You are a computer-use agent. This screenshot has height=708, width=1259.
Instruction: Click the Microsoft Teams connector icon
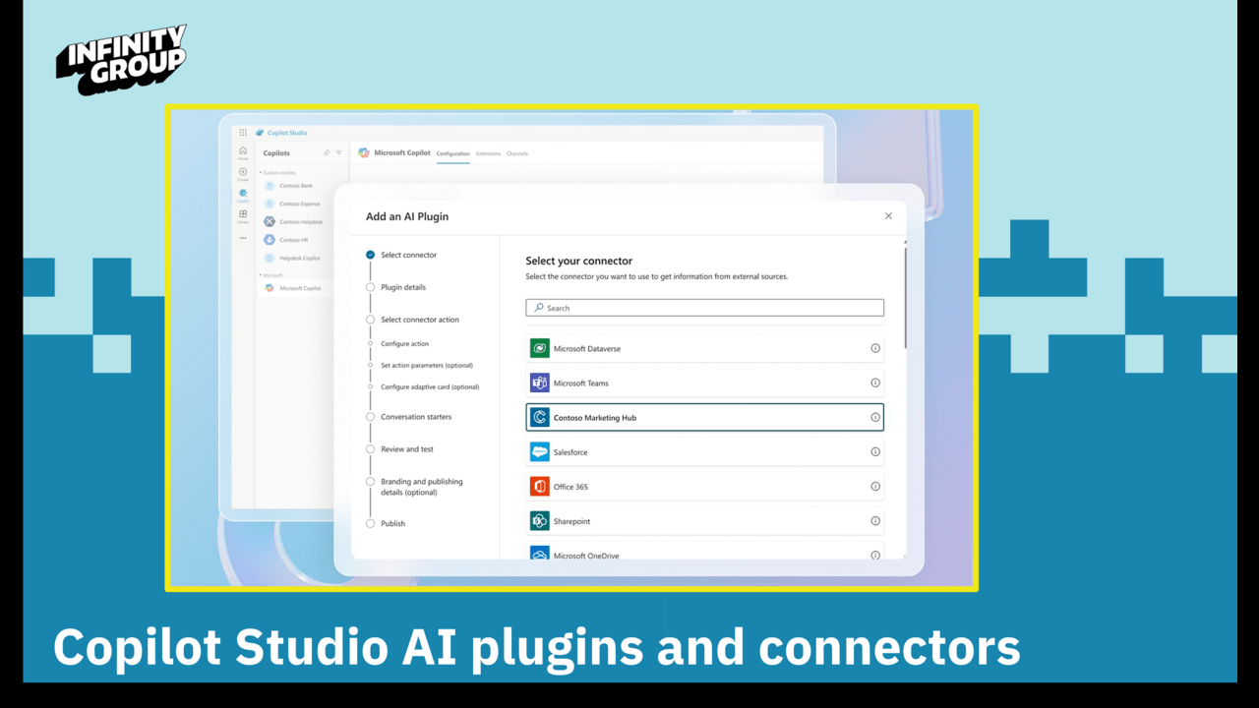click(x=539, y=383)
